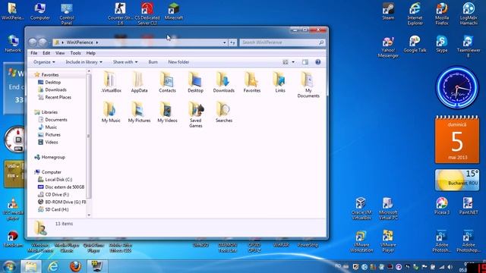Open the View menu
486x273 pixels.
point(60,53)
